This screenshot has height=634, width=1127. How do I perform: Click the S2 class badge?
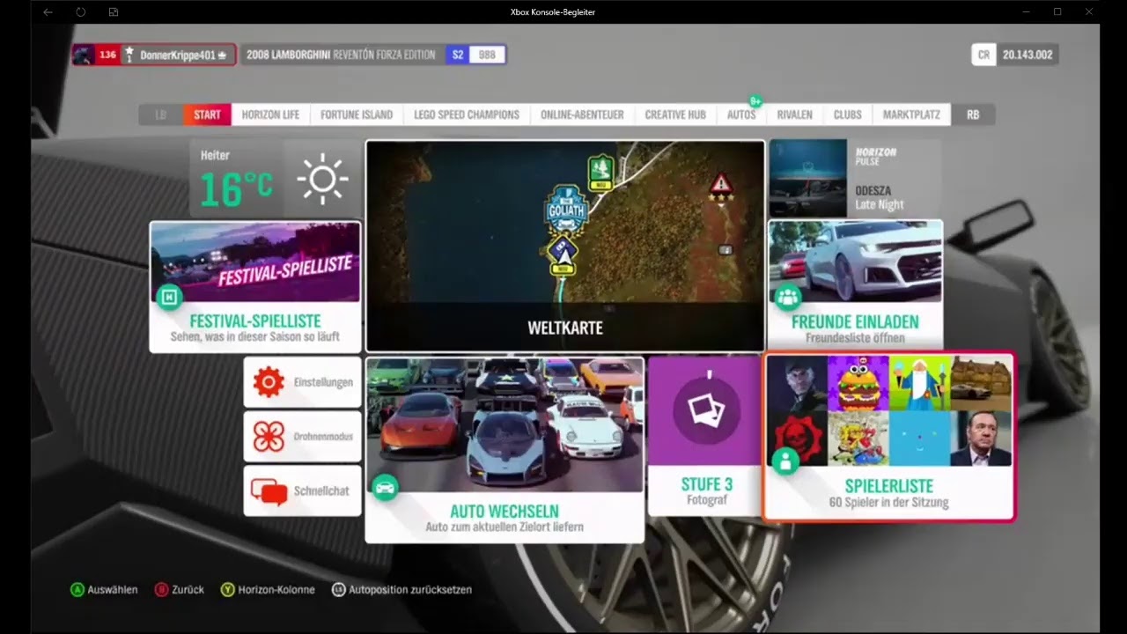457,55
